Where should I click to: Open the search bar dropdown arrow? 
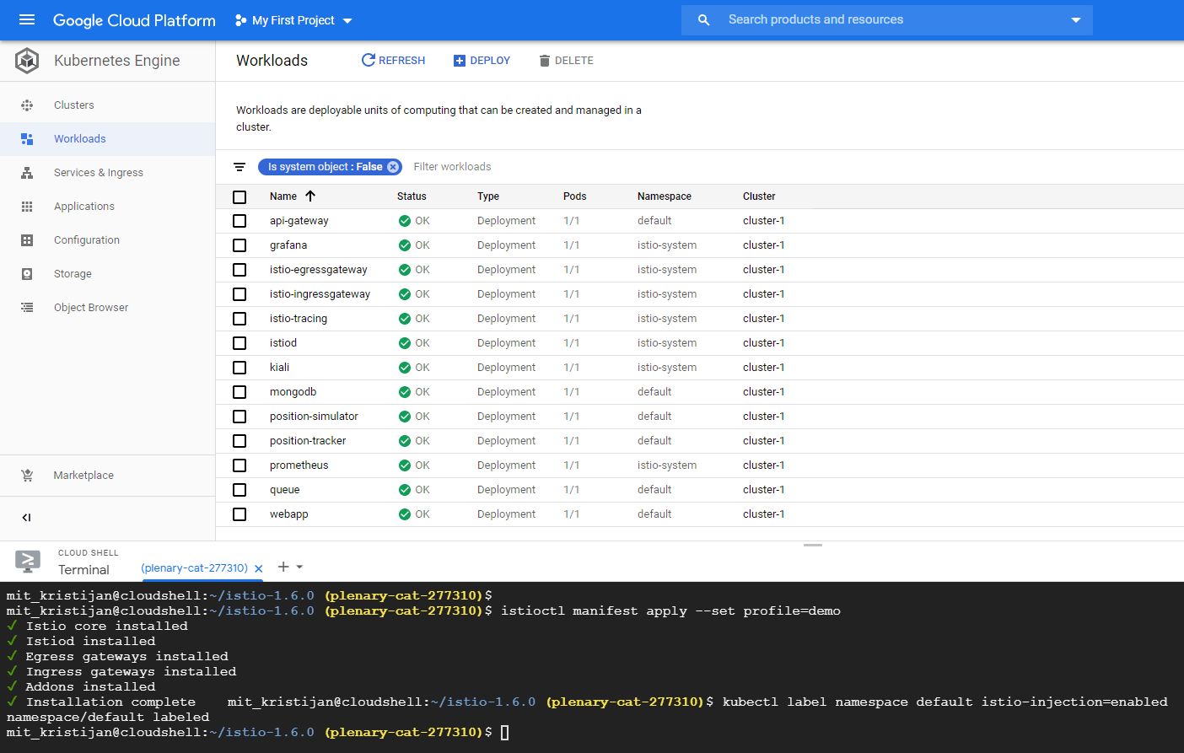coord(1076,20)
